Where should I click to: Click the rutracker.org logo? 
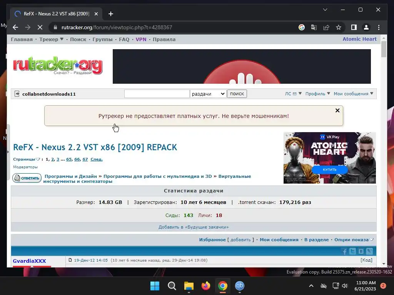tap(58, 66)
